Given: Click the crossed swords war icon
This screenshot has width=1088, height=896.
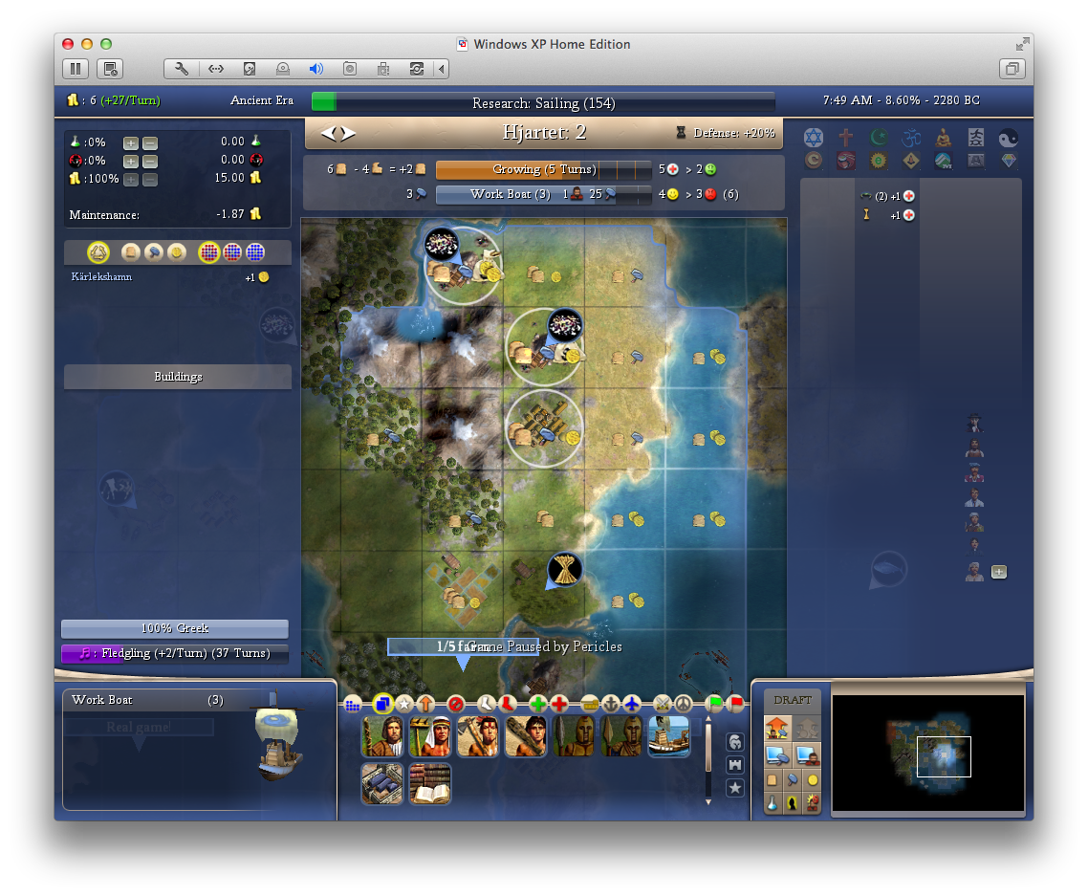Looking at the screenshot, I should [663, 704].
